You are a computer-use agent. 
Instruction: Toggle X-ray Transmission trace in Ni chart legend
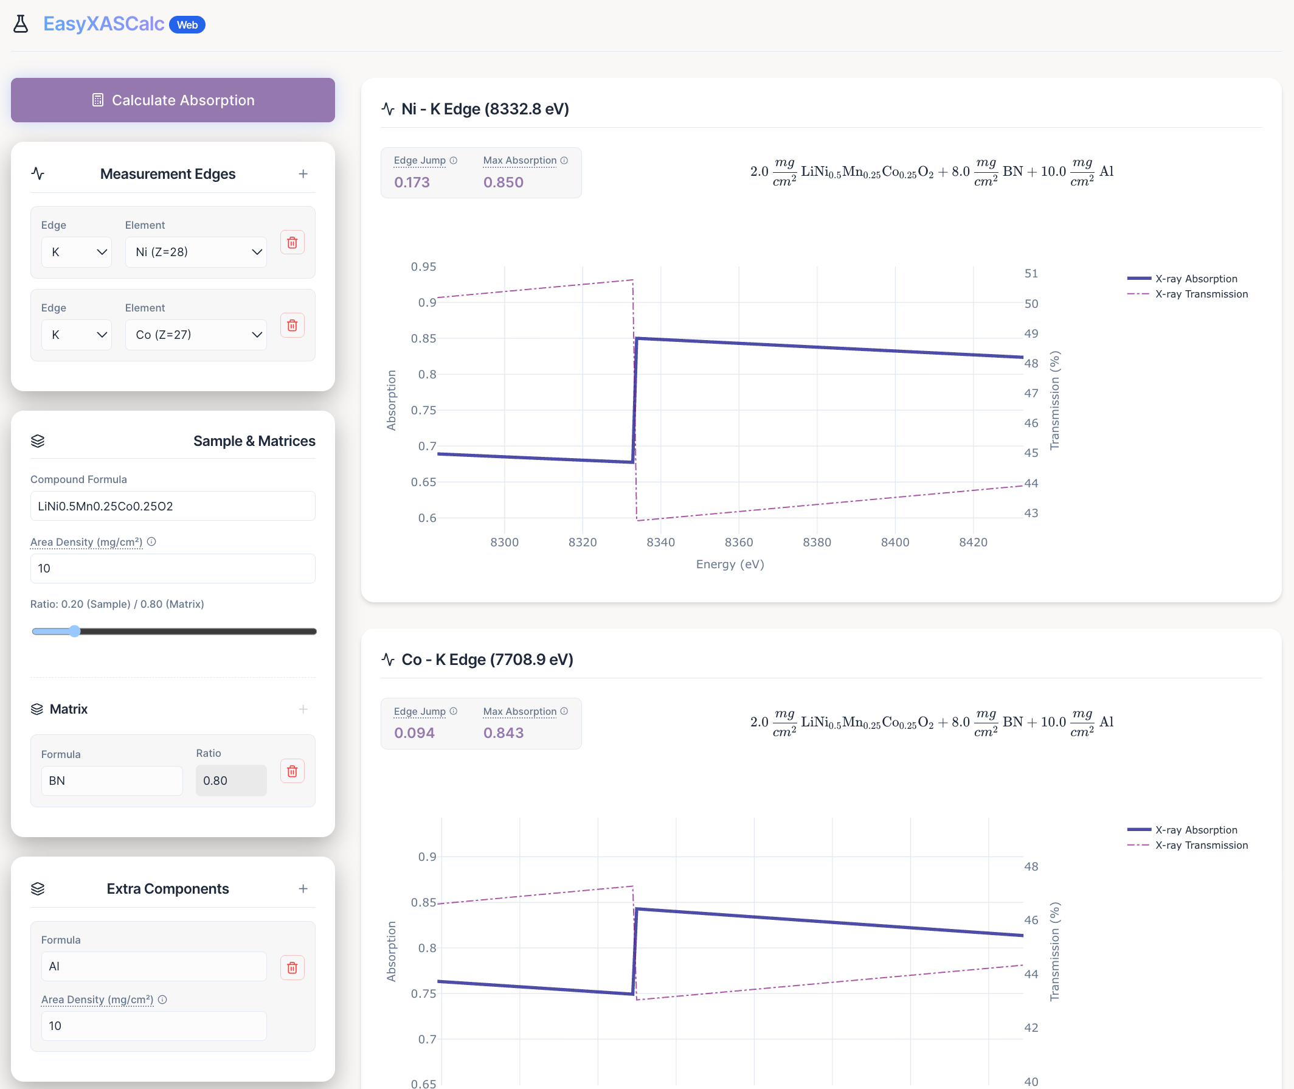[1201, 294]
